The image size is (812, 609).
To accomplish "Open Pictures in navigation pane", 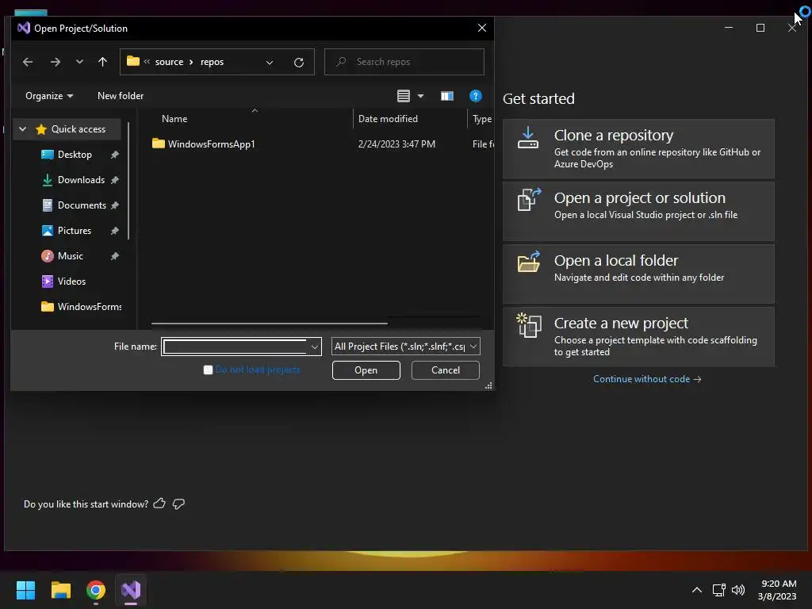I will (75, 231).
